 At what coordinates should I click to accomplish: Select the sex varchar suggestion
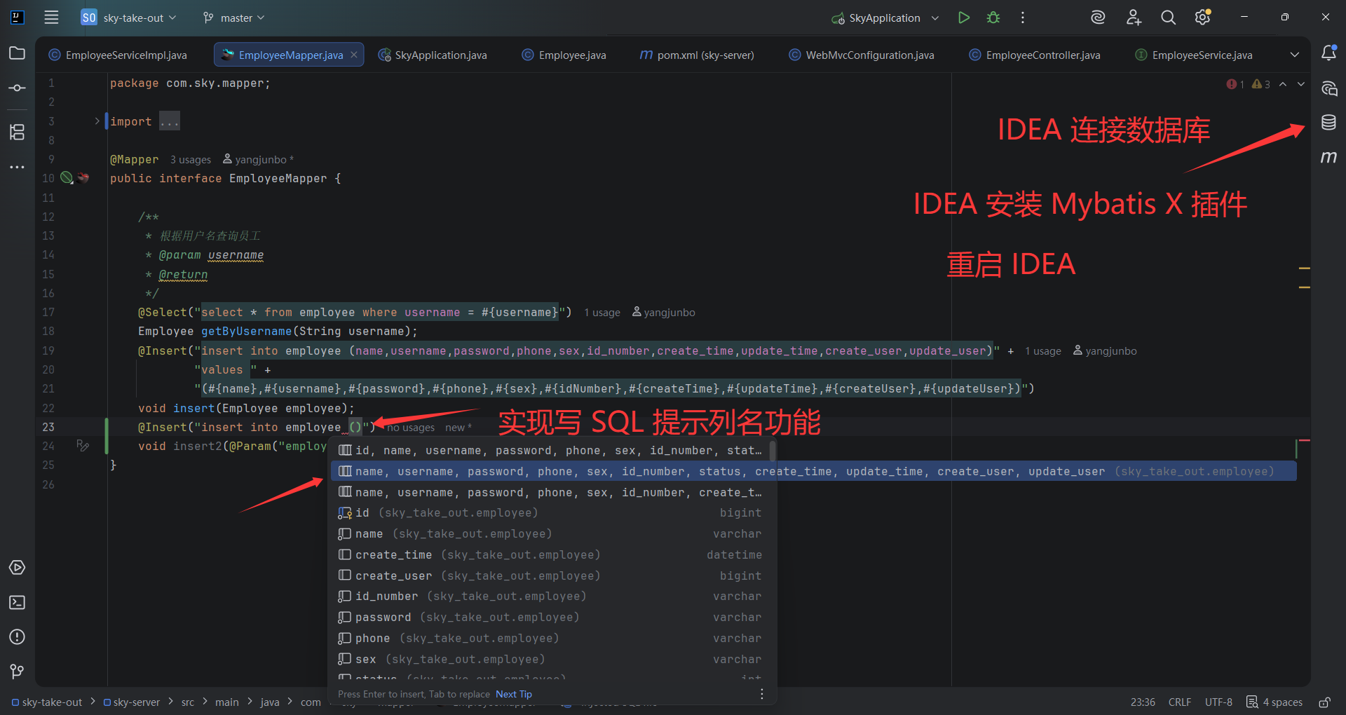550,660
